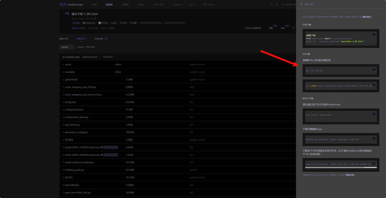386x198 pixels.
Task: Click the language switch icon
Action: coord(277,5)
